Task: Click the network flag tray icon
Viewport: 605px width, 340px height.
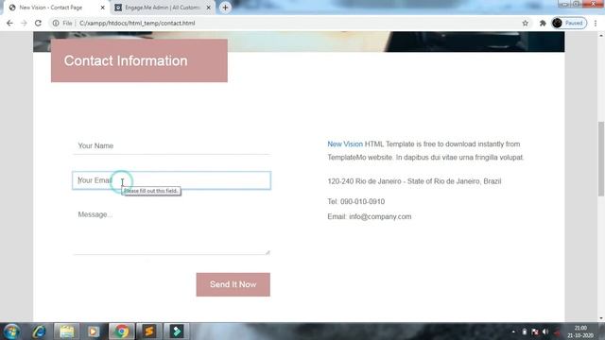Action: point(535,331)
